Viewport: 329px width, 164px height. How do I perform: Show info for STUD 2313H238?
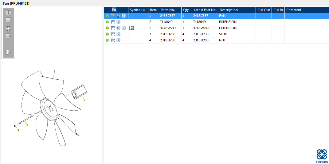coord(118,34)
